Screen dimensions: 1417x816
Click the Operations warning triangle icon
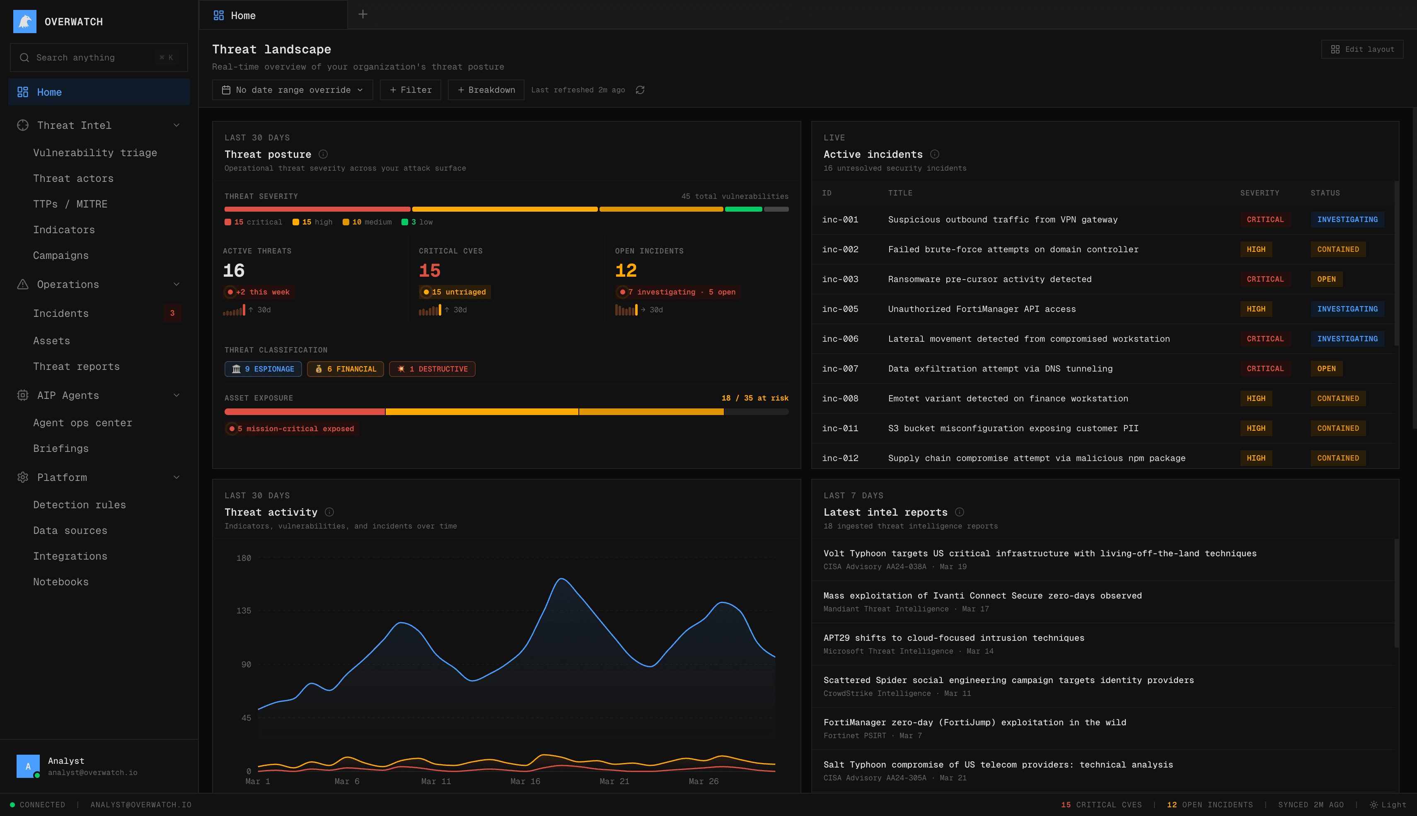point(22,284)
